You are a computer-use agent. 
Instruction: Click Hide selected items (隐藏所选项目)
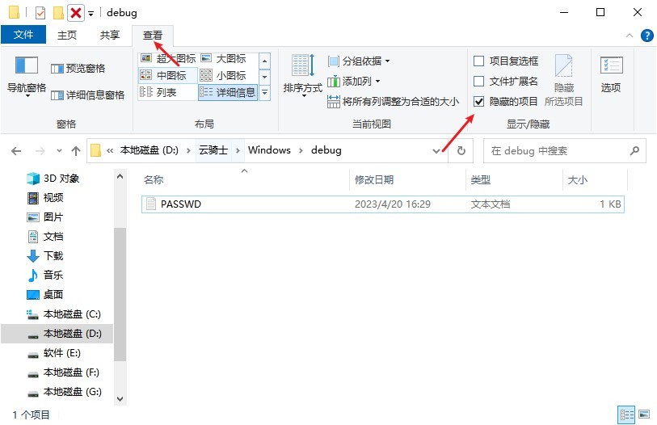coord(563,80)
